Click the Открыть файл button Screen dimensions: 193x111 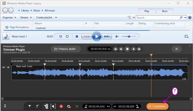pos(66,49)
